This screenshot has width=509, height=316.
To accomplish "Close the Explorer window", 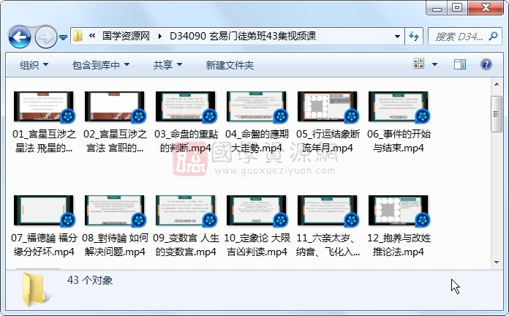I will 486,8.
